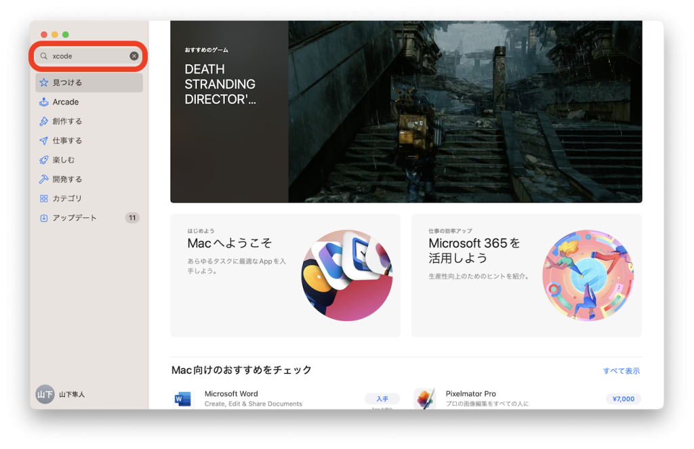Open the 開発する hammer icon

point(44,179)
